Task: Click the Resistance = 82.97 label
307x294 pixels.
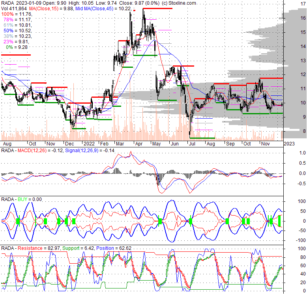Action: pos(39,248)
